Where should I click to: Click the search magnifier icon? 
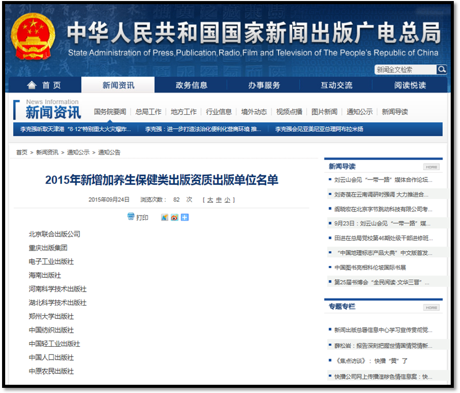click(x=441, y=69)
